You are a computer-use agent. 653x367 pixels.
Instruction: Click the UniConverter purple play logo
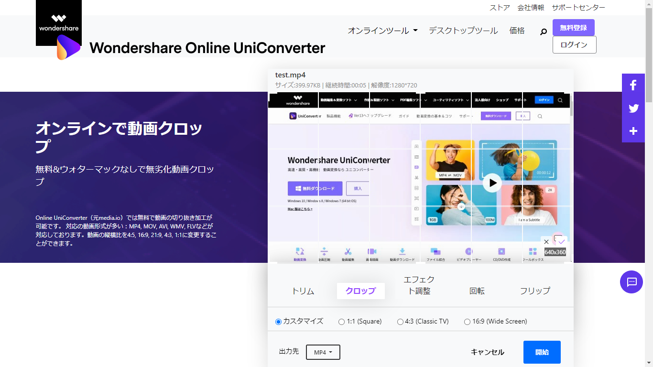point(69,47)
